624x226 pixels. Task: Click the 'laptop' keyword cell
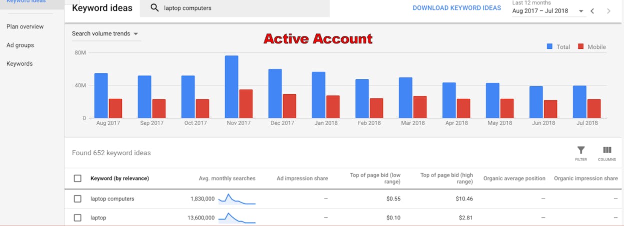pyautogui.click(x=98, y=218)
